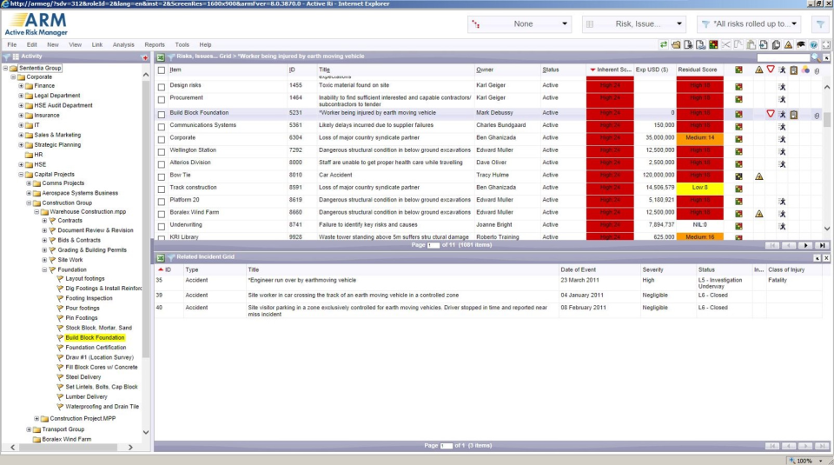Click the document with arrow toolbar icon
This screenshot has width=834, height=465.
764,44
